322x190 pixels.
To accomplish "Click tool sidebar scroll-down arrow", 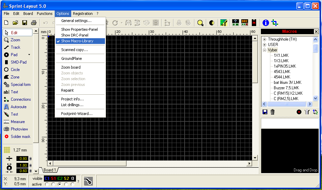I will (x=36, y=171).
